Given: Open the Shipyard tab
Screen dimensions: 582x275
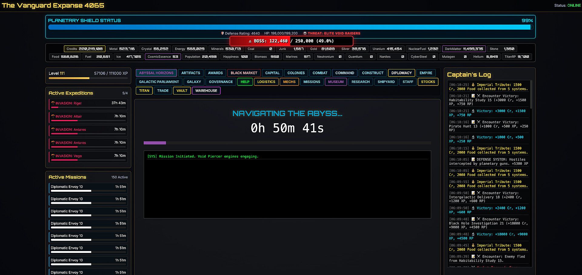Looking at the screenshot, I should point(386,82).
